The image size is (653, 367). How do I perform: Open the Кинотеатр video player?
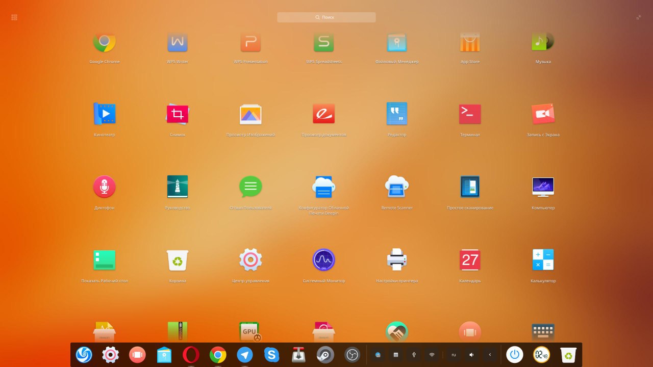[105, 114]
